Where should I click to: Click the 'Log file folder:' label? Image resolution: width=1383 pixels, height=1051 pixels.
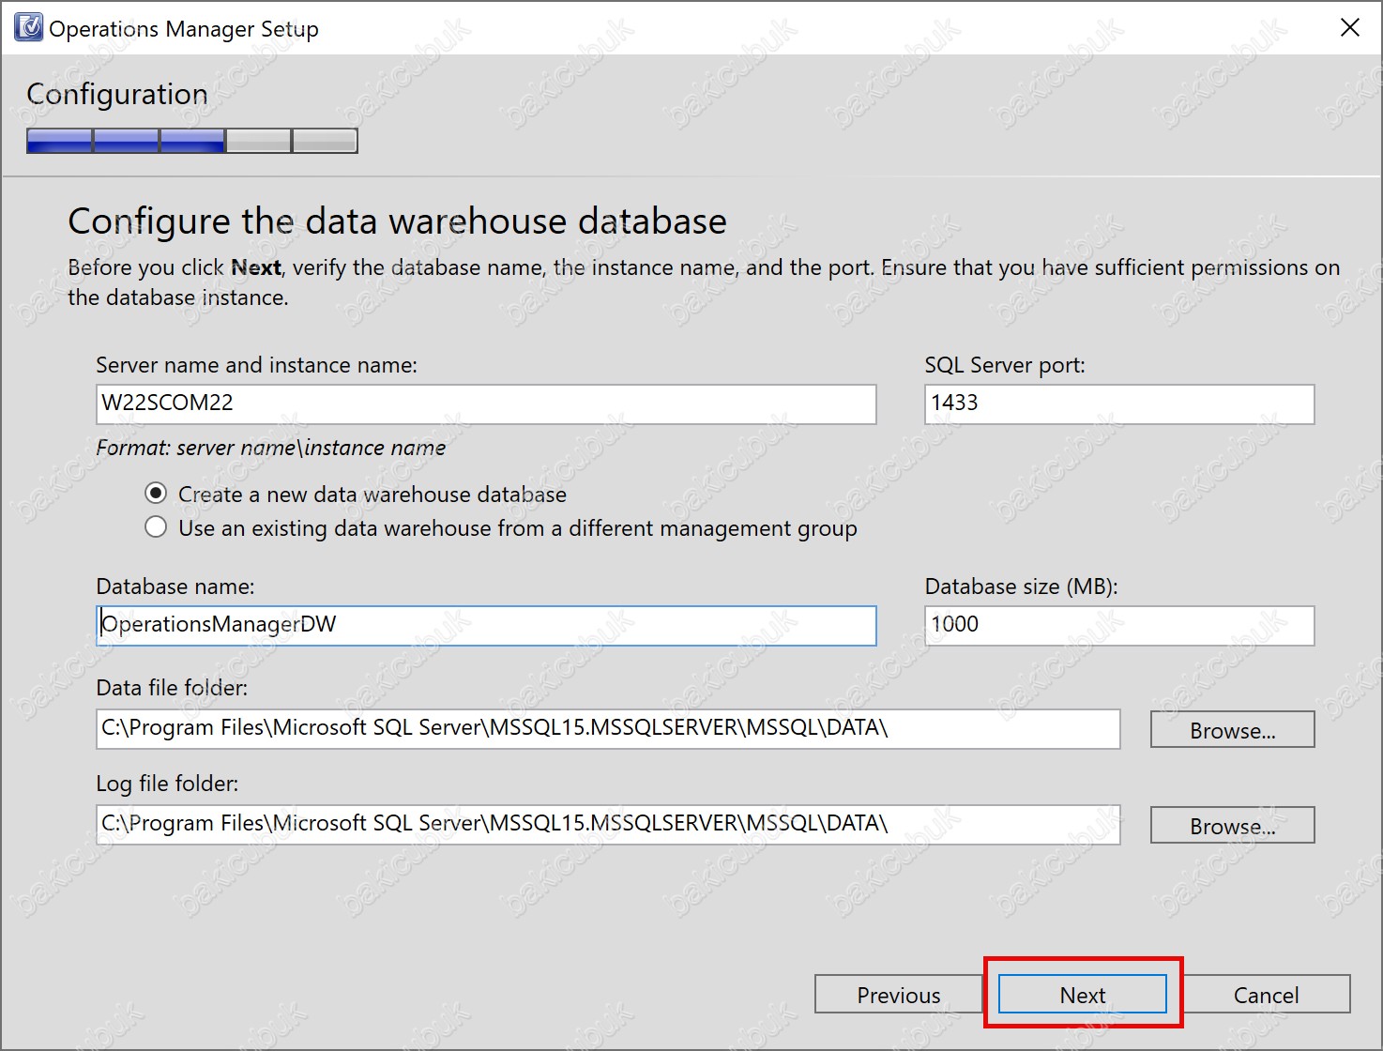167,784
